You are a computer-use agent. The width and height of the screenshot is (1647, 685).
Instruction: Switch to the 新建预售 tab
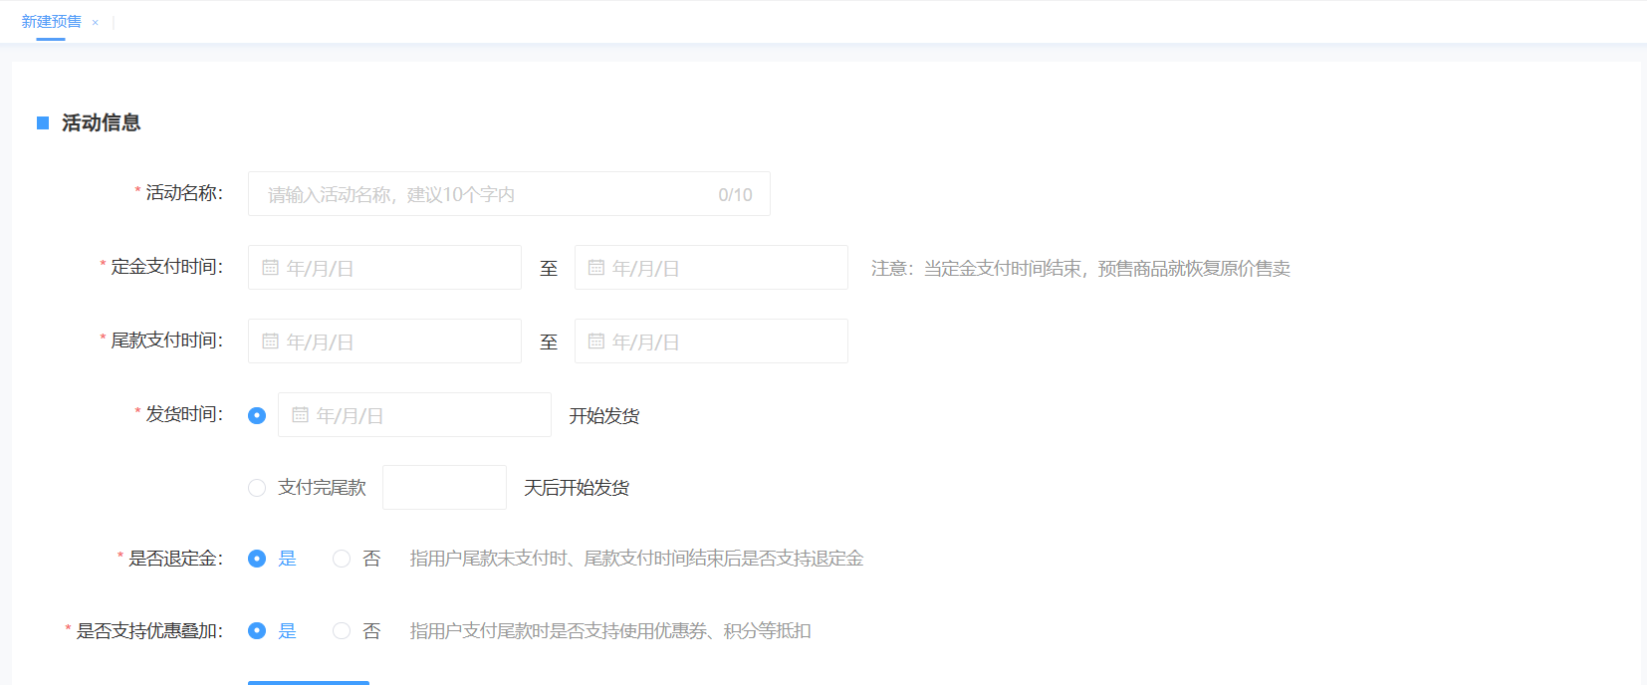51,22
